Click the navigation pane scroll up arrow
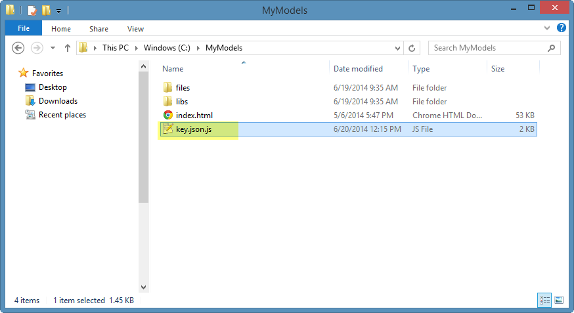Image resolution: width=574 pixels, height=313 pixels. [x=143, y=66]
